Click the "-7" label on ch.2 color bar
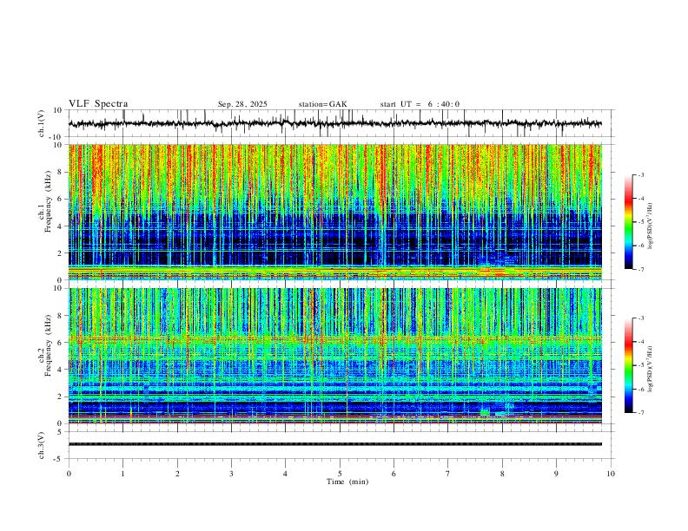This screenshot has width=688, height=531. pos(641,413)
